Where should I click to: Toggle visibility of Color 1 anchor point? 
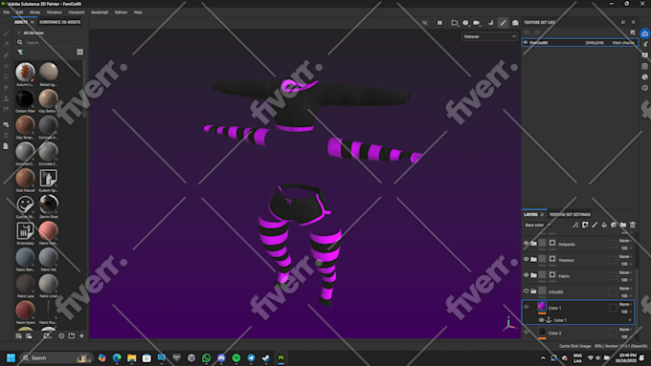click(541, 320)
